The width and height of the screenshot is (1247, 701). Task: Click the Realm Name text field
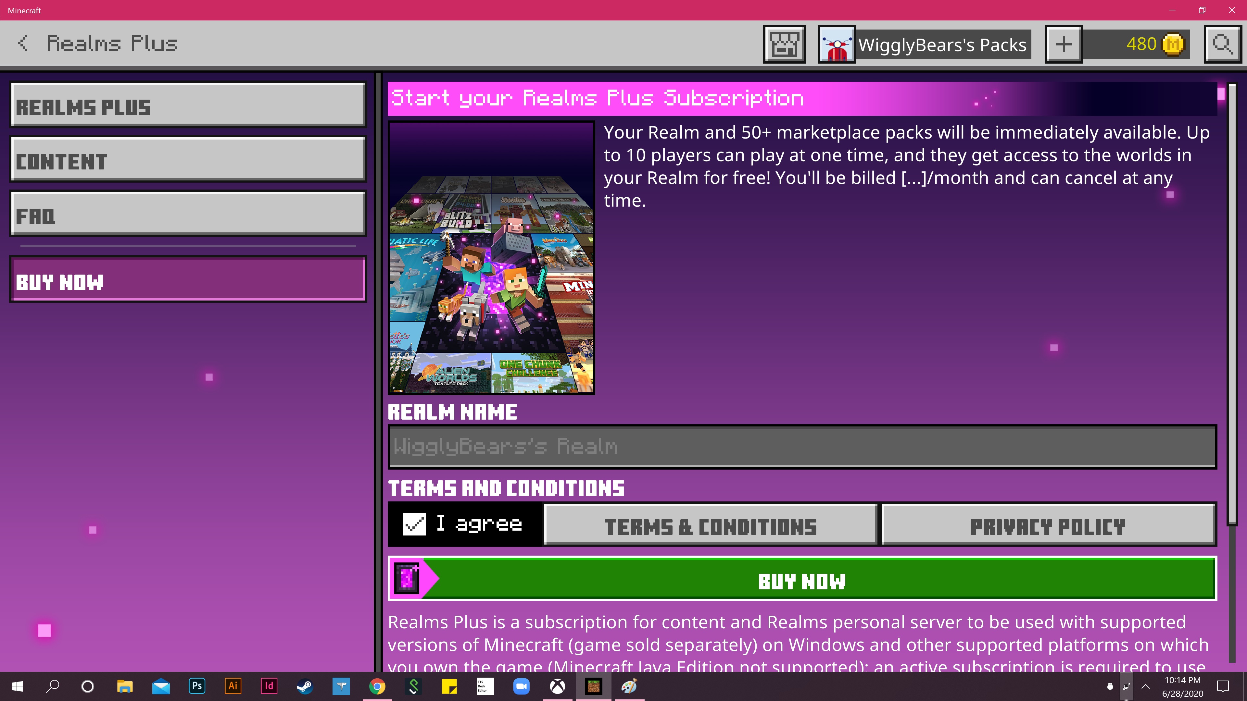pyautogui.click(x=802, y=447)
